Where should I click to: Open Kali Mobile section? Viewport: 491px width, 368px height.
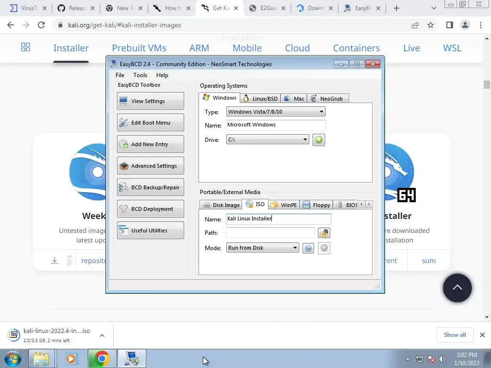tap(247, 48)
